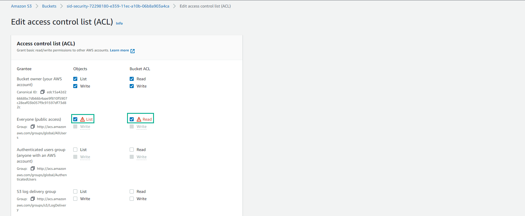Copy the S3 log delivery group URI
This screenshot has height=216, width=525.
[x=33, y=199]
